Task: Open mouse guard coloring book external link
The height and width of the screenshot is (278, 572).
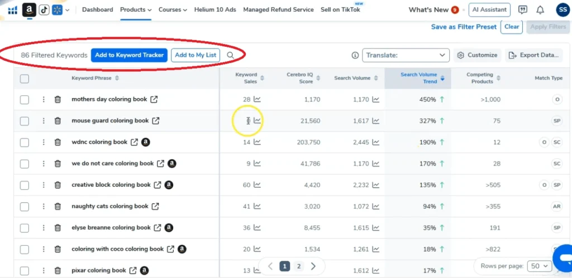Action: (x=156, y=121)
